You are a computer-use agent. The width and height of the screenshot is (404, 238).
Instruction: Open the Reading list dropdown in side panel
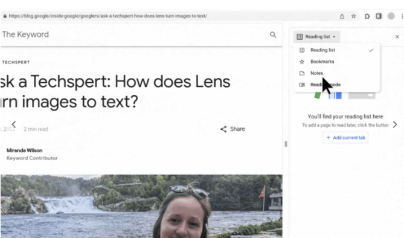coord(316,37)
